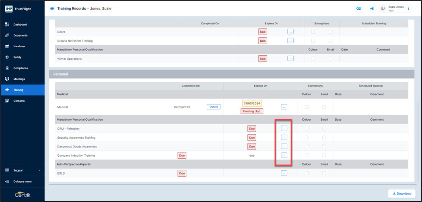Click the megaphone announcements icon
The height and width of the screenshot is (202, 422).
coord(372,8)
